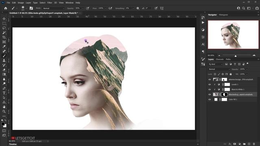Click the Navigator zoom in button
The width and height of the screenshot is (260, 146).
(254, 56)
